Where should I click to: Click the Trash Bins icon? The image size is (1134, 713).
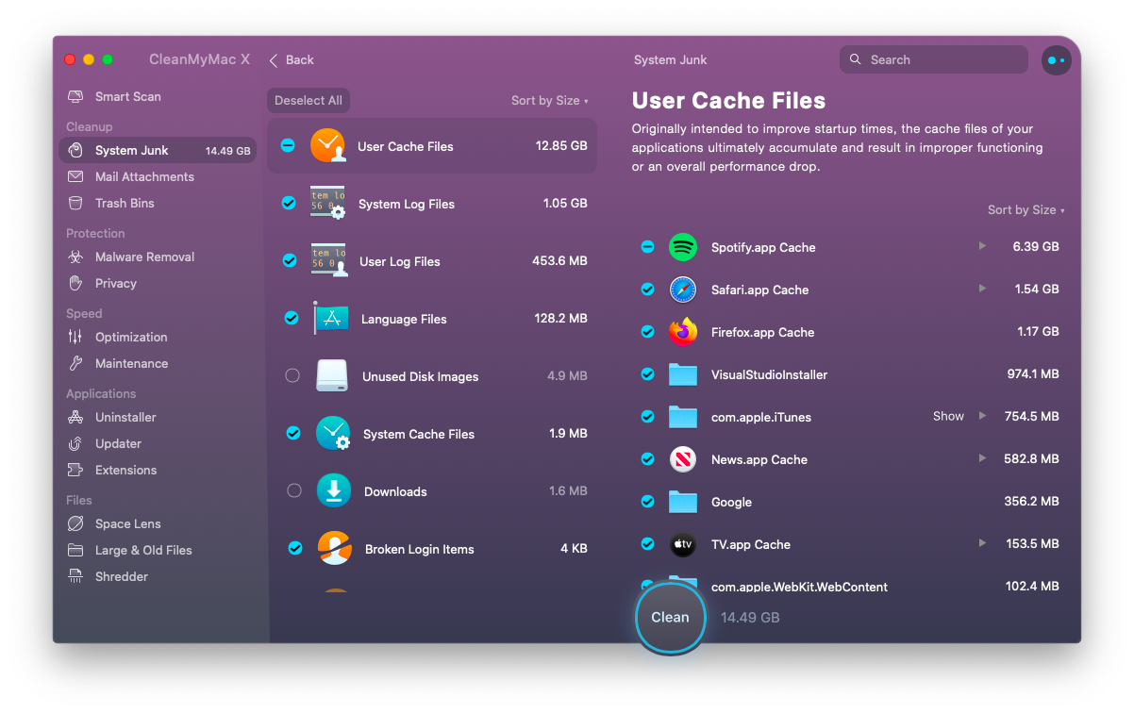pos(75,203)
